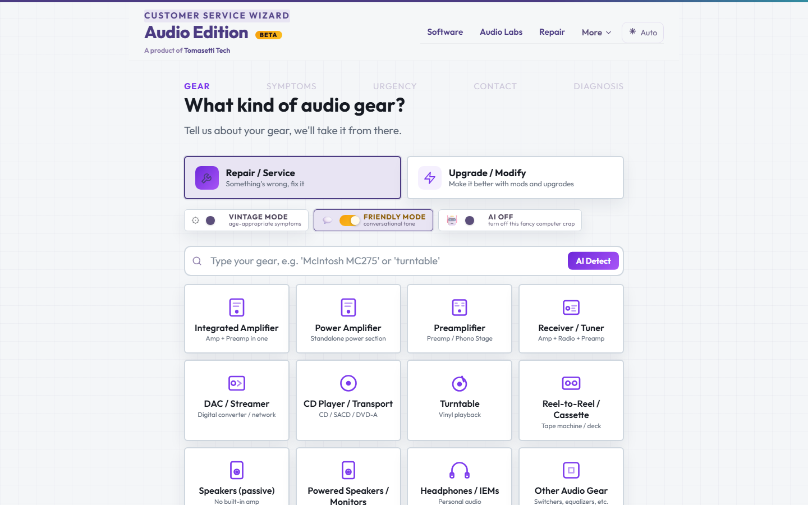Click the Speakers (passive) icon
Image resolution: width=808 pixels, height=505 pixels.
(237, 470)
